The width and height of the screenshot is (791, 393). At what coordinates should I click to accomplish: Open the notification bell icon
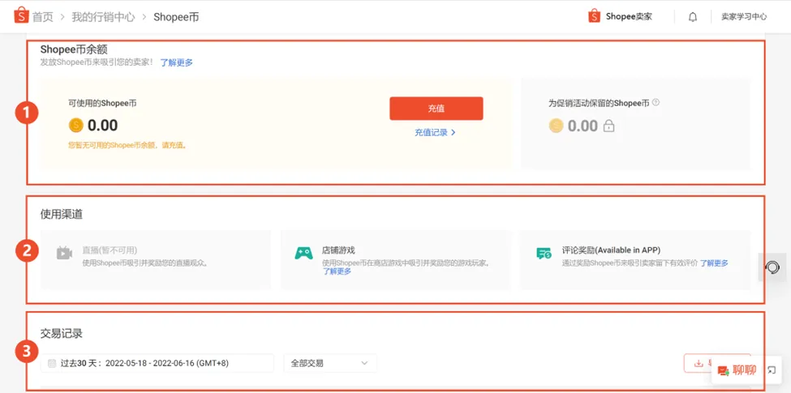pyautogui.click(x=693, y=17)
